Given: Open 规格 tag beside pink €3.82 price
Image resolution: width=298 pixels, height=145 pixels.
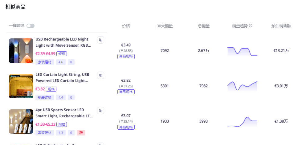Looking at the screenshot, I should click(x=51, y=89).
